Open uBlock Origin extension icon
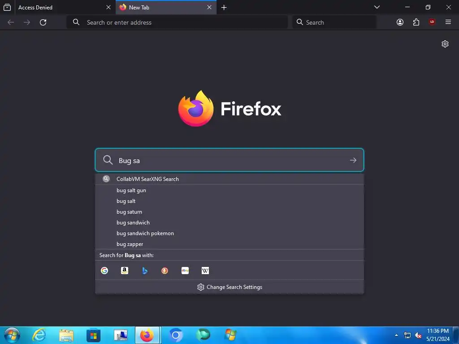 [x=432, y=22]
